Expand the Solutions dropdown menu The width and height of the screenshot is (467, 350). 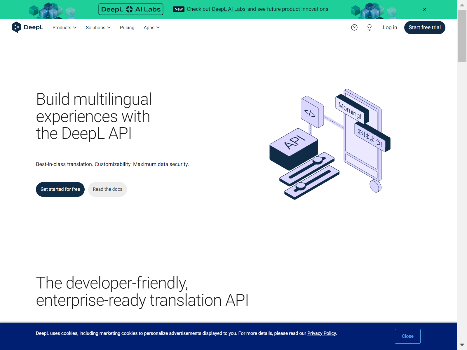coord(98,27)
